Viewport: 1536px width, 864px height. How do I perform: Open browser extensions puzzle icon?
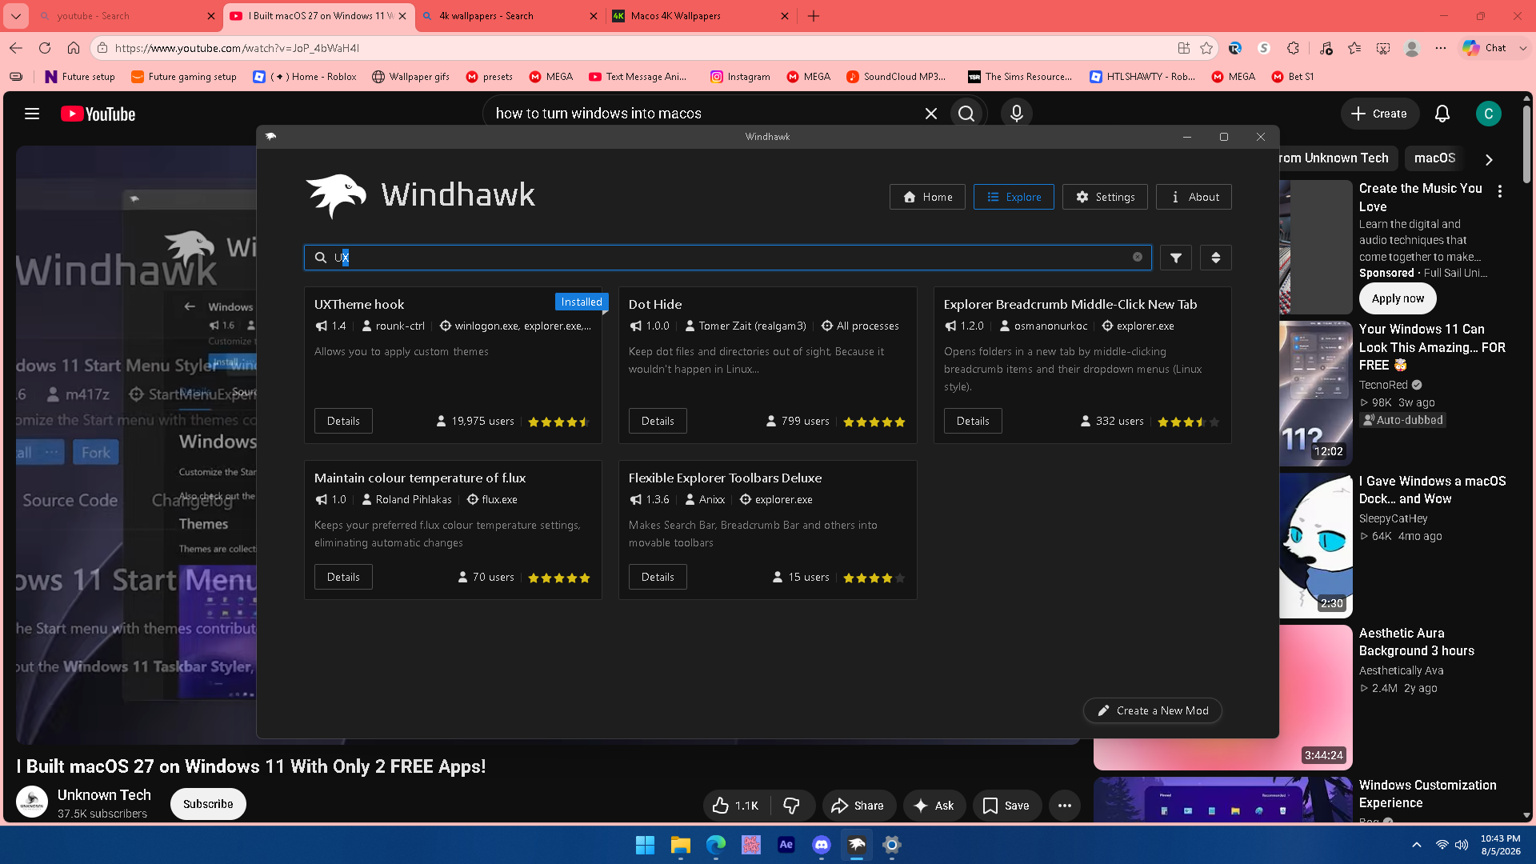pos(1293,48)
